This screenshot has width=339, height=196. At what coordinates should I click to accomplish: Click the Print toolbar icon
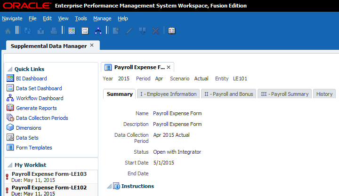coord(54,31)
